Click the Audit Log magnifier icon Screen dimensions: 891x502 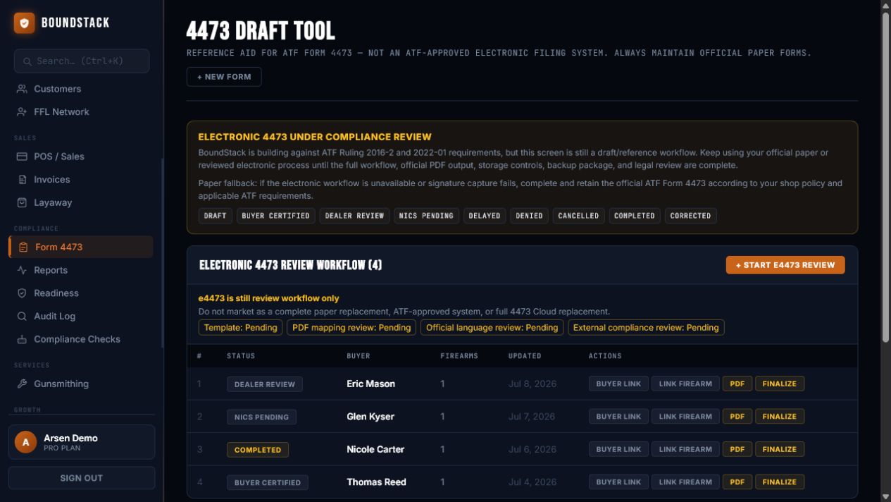[22, 317]
